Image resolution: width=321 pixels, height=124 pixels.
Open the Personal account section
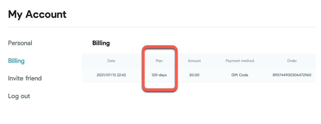pos(20,43)
